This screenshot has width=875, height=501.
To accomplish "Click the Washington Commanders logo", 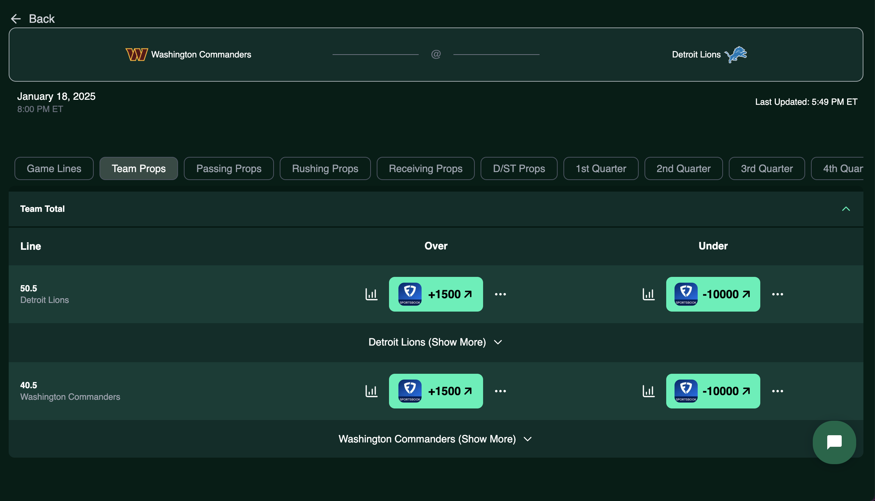I will tap(136, 55).
